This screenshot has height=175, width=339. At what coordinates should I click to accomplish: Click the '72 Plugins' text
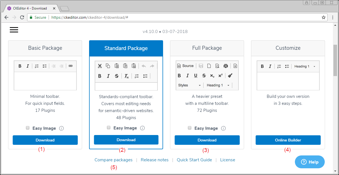pos(207,110)
